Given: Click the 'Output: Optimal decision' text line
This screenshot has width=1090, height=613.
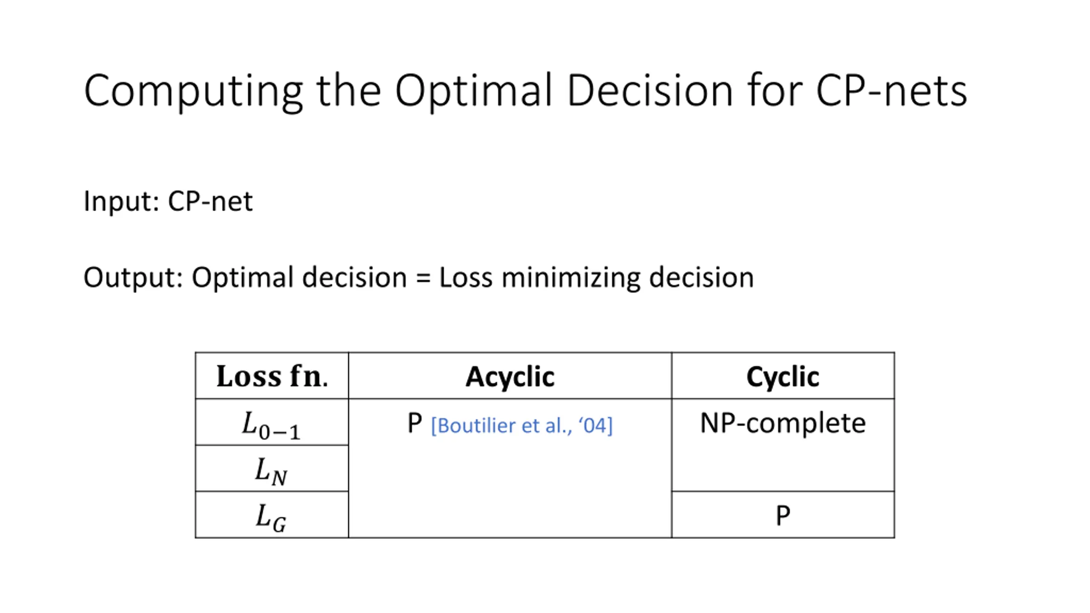Looking at the screenshot, I should coord(419,278).
